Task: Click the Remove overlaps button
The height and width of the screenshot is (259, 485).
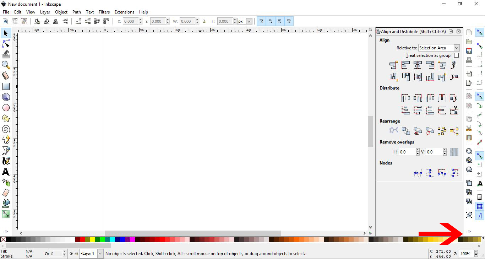Action: (x=454, y=152)
